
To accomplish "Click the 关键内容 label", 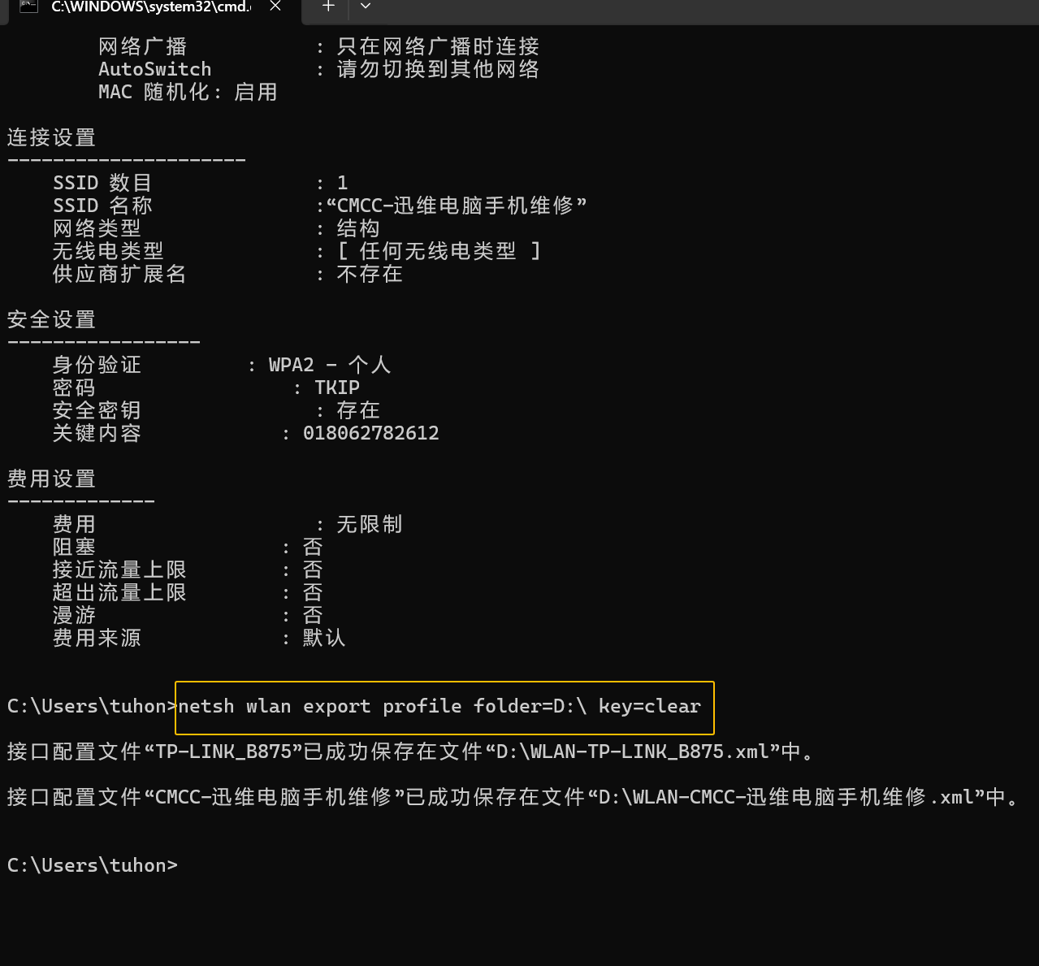I will tap(97, 433).
